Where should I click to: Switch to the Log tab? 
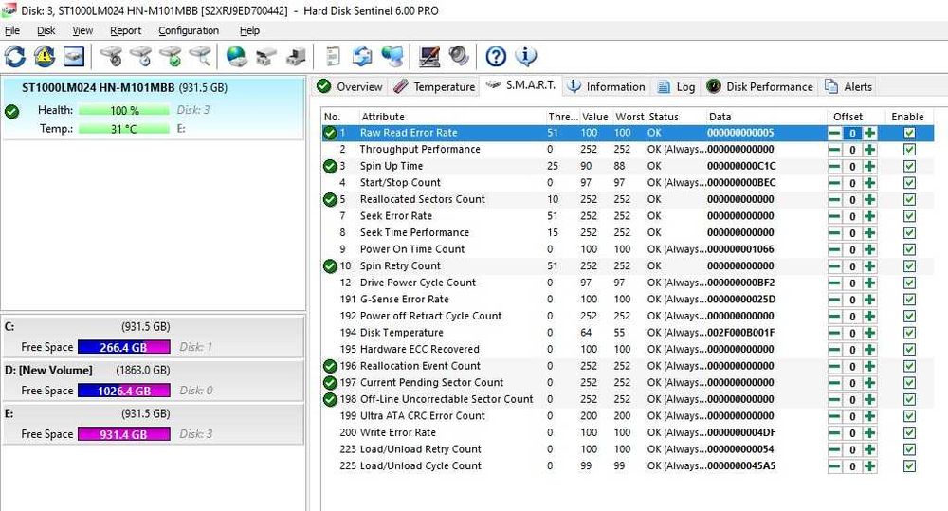[x=676, y=86]
